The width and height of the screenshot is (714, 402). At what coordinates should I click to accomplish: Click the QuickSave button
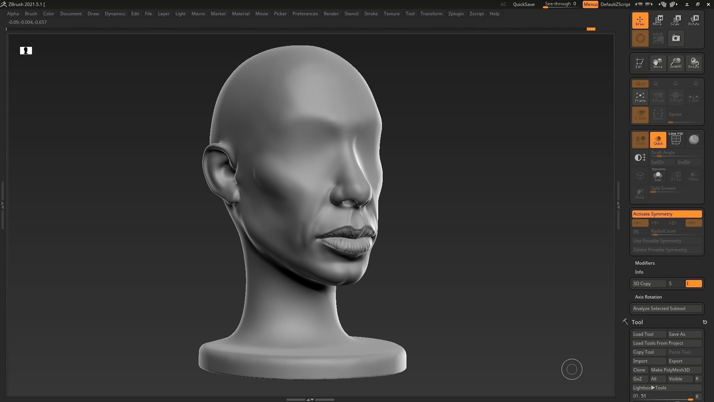point(524,4)
